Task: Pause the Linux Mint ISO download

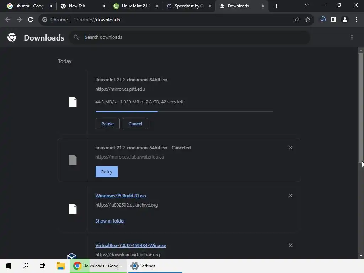Action: click(x=107, y=124)
